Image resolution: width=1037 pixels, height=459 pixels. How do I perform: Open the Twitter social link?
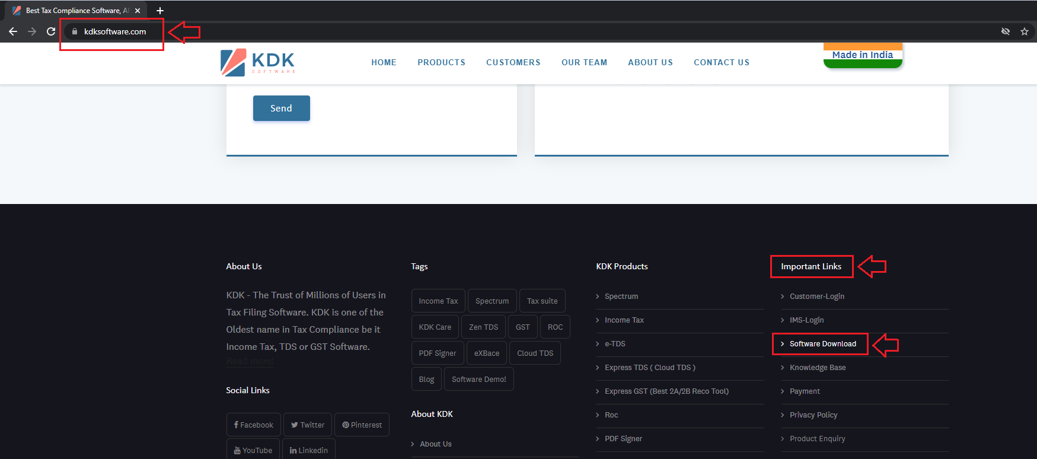308,425
